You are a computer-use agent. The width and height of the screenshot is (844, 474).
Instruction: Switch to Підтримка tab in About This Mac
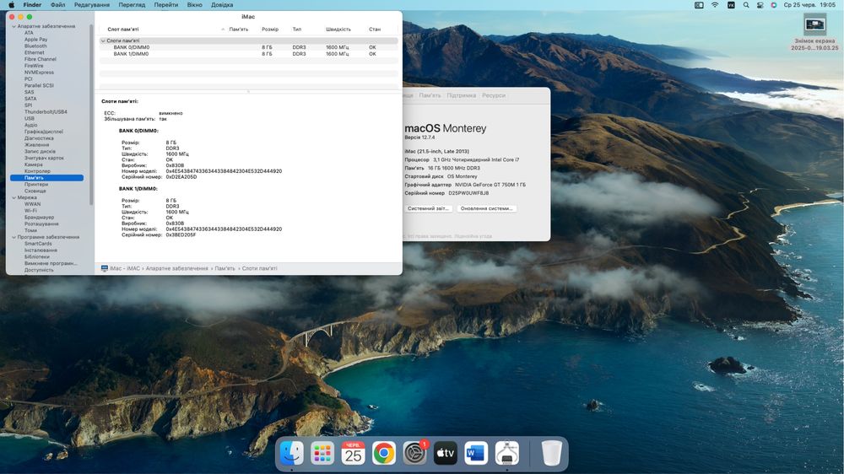[x=462, y=95]
